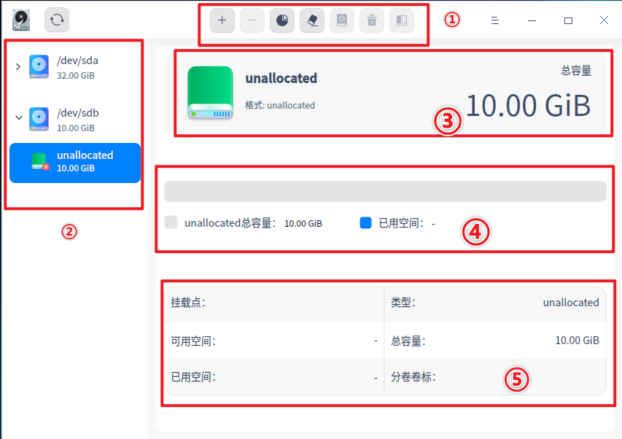Select the /dev/sdb 10.00 GiB disk
The image size is (622, 439).
77,120
